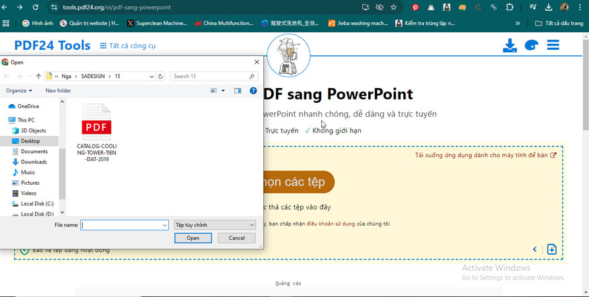The width and height of the screenshot is (589, 297).
Task: Refresh the folder path in dialog
Action: 160,76
